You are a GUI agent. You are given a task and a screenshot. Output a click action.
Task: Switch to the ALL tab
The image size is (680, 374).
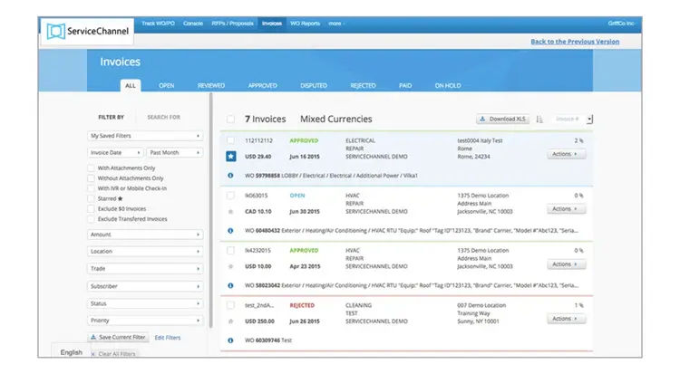pyautogui.click(x=130, y=85)
